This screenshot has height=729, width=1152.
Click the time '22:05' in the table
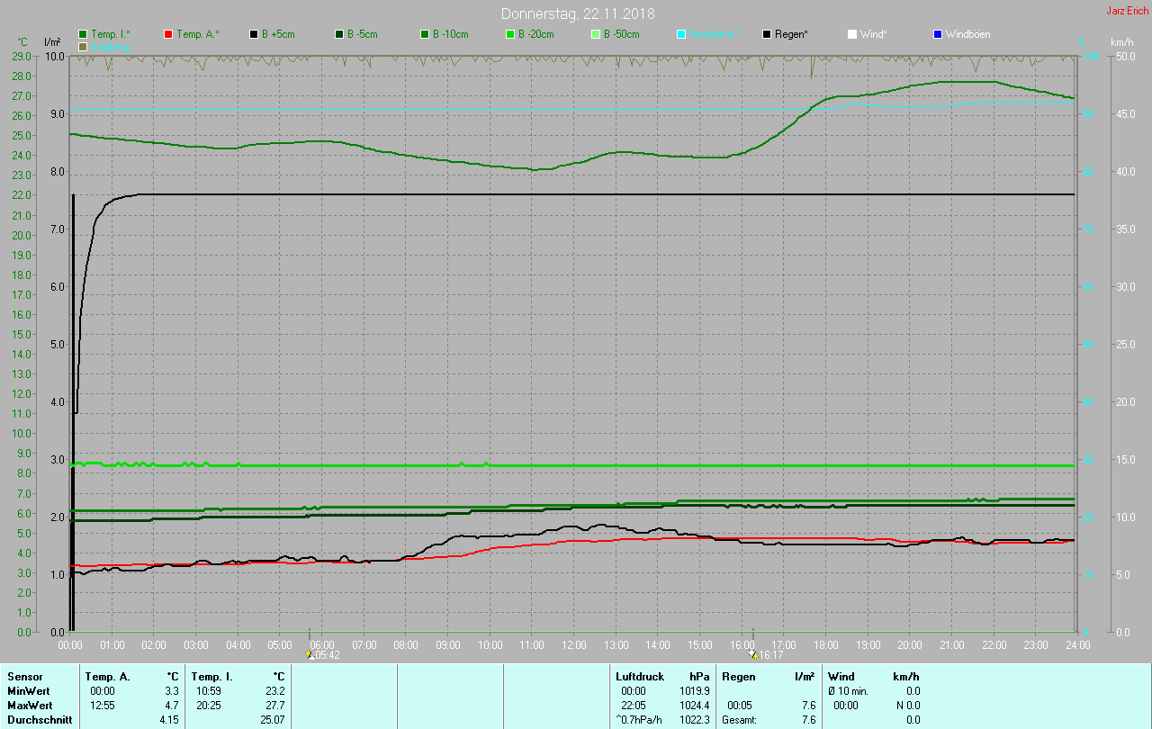(634, 706)
